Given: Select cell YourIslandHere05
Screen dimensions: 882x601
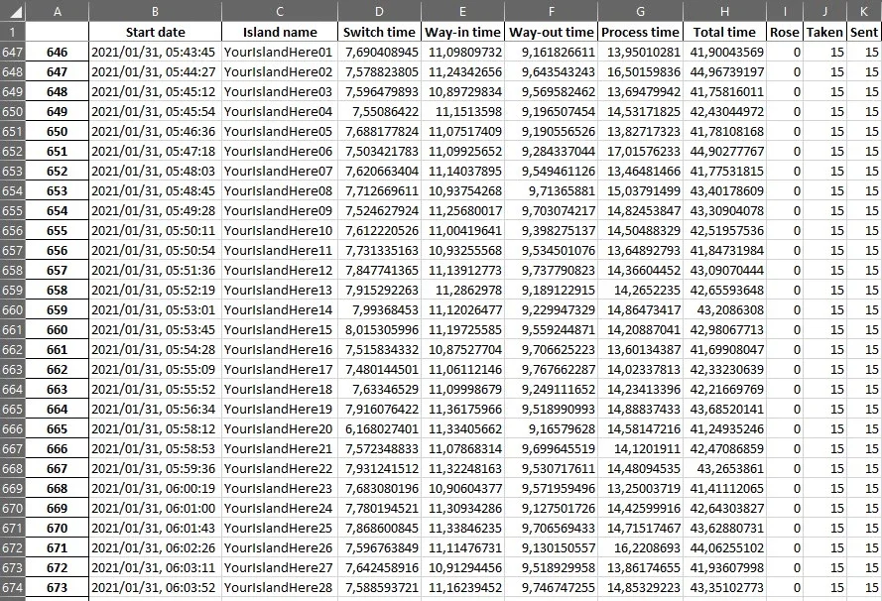Looking at the screenshot, I should tap(280, 132).
